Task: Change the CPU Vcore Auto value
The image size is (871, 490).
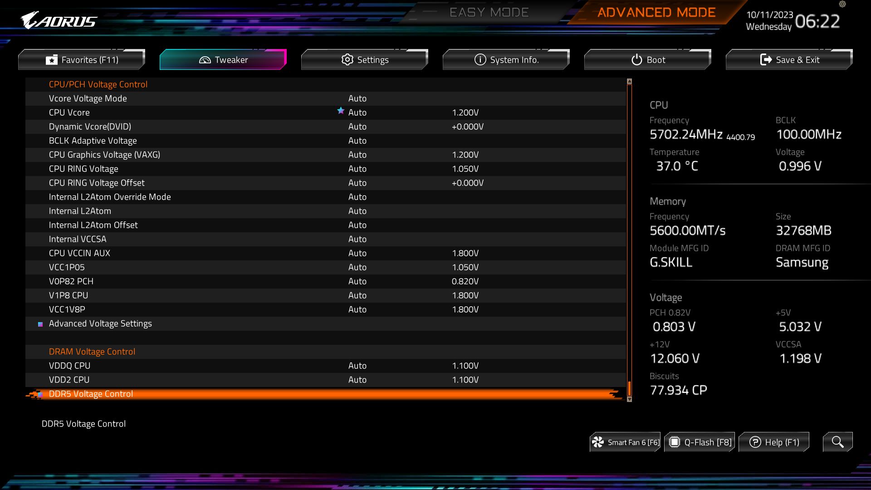Action: [357, 113]
